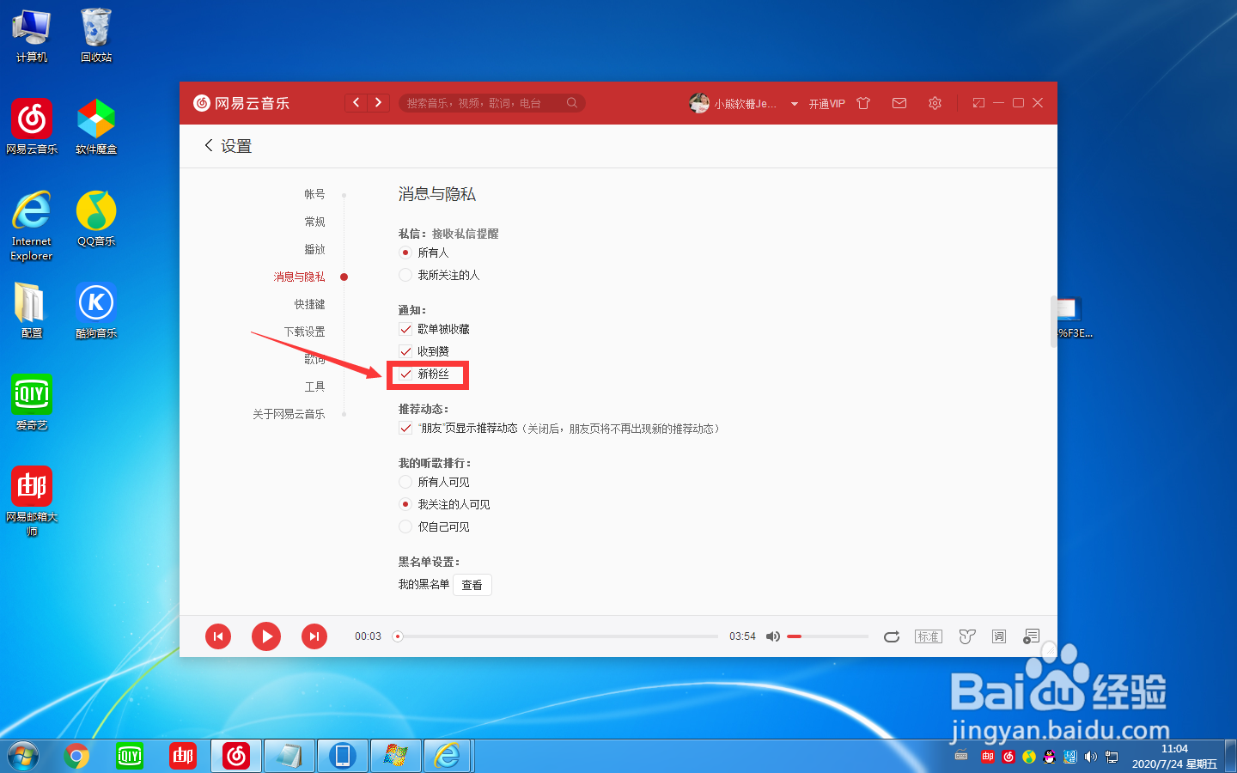1237x773 pixels.
Task: Go to 播放 settings section
Action: pyautogui.click(x=314, y=249)
